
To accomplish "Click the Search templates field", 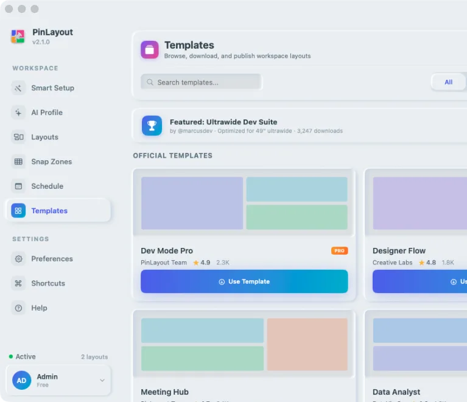I will pos(202,82).
